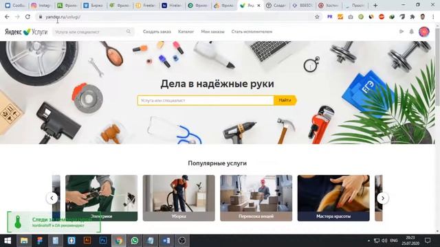Open the Электрики service card
Screen dimensions: 440x247
(101, 198)
